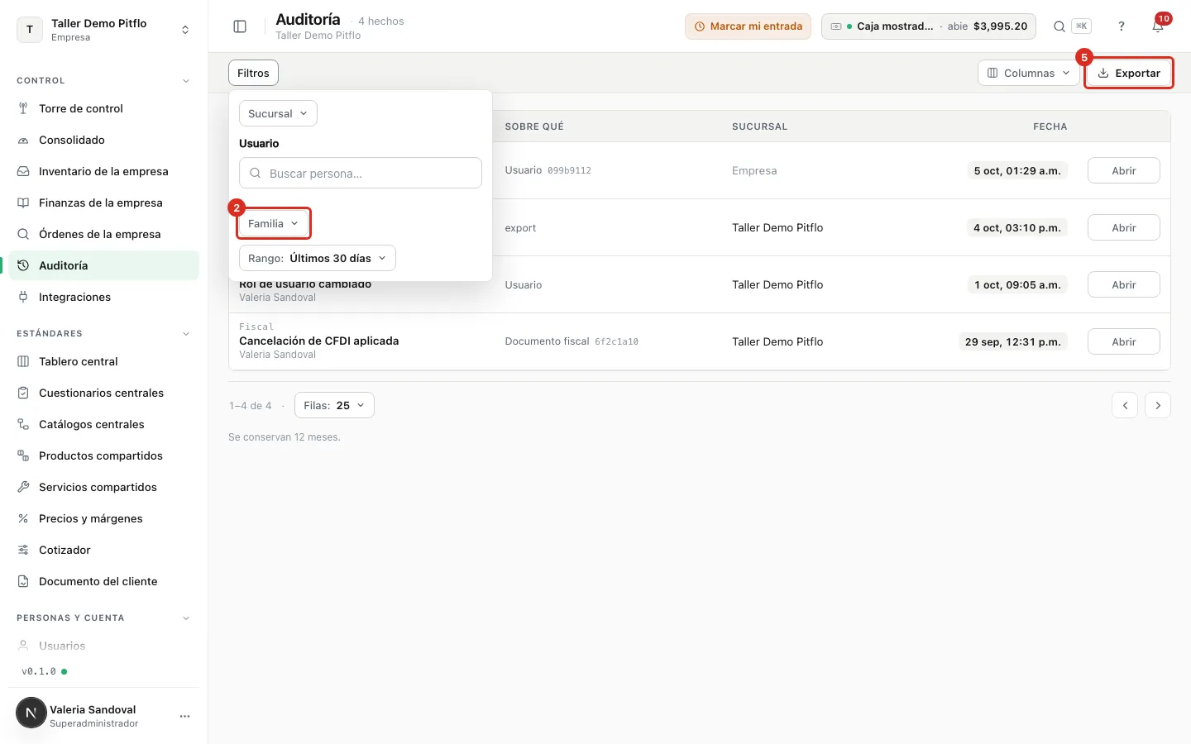
Task: Click the Finanzas de la empresa icon
Action: click(x=23, y=203)
